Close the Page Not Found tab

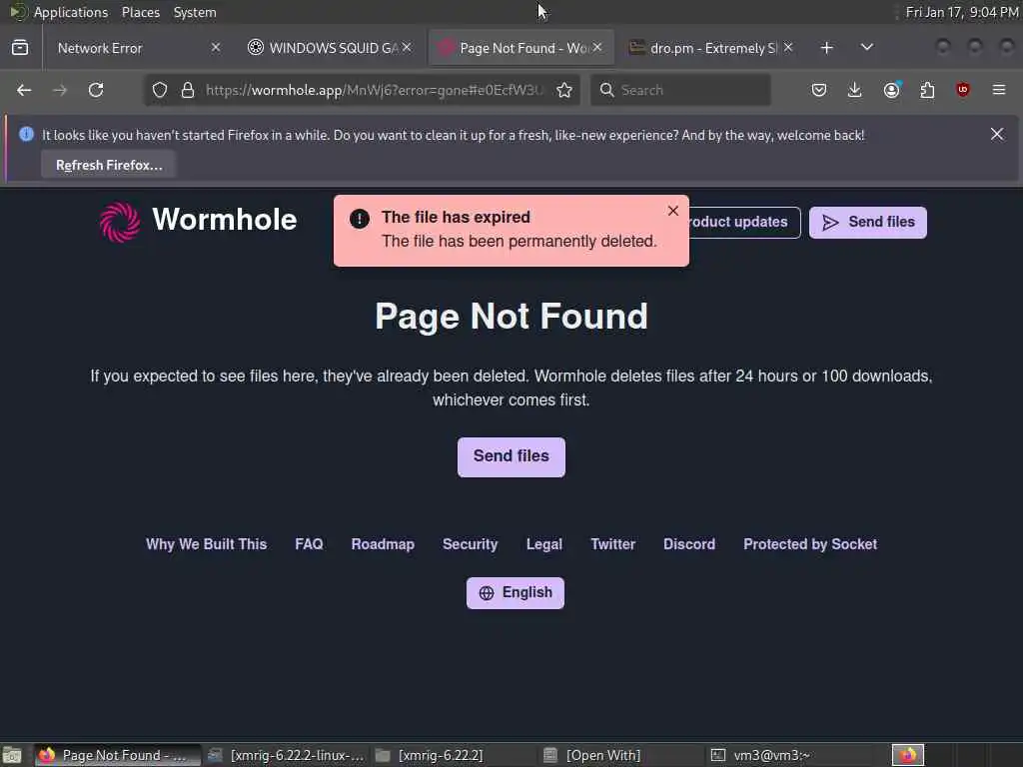597,48
